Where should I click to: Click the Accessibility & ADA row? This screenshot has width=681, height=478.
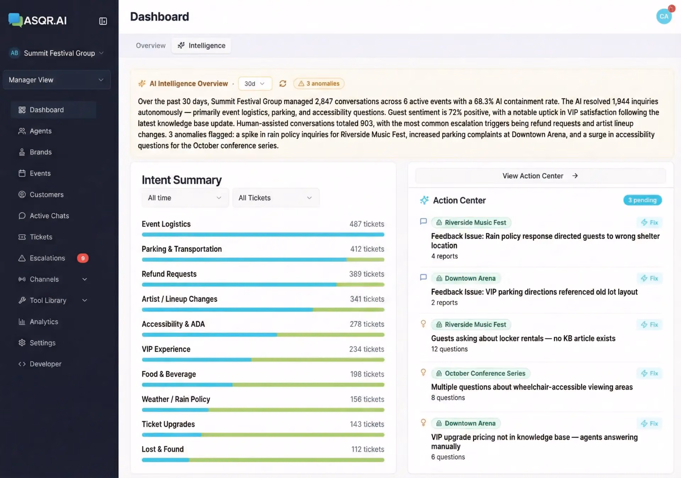(263, 328)
